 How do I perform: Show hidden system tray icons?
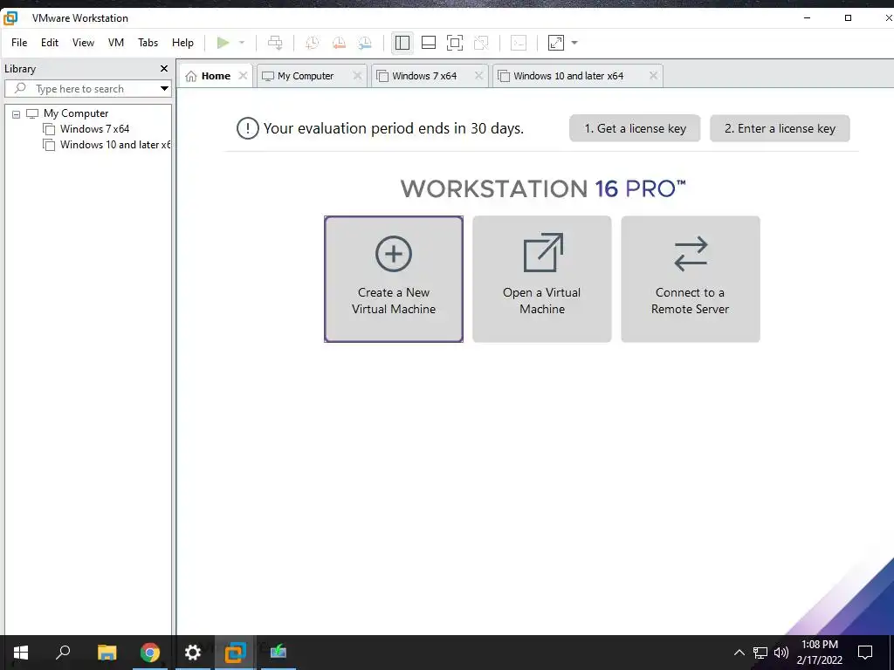(x=739, y=653)
